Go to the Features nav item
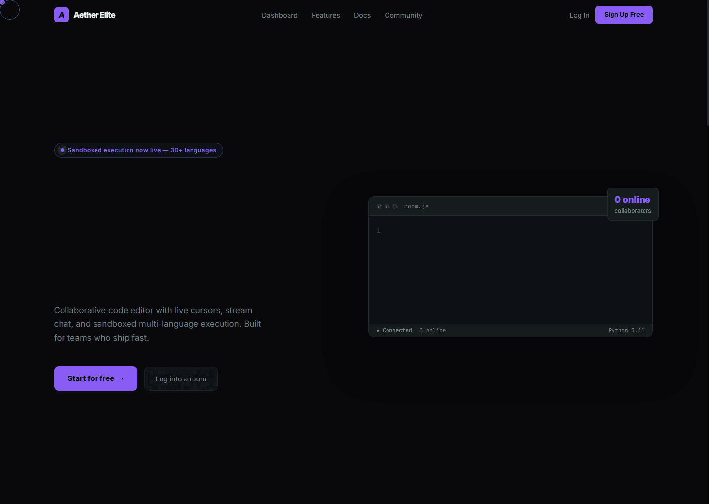The width and height of the screenshot is (709, 504). coord(326,15)
